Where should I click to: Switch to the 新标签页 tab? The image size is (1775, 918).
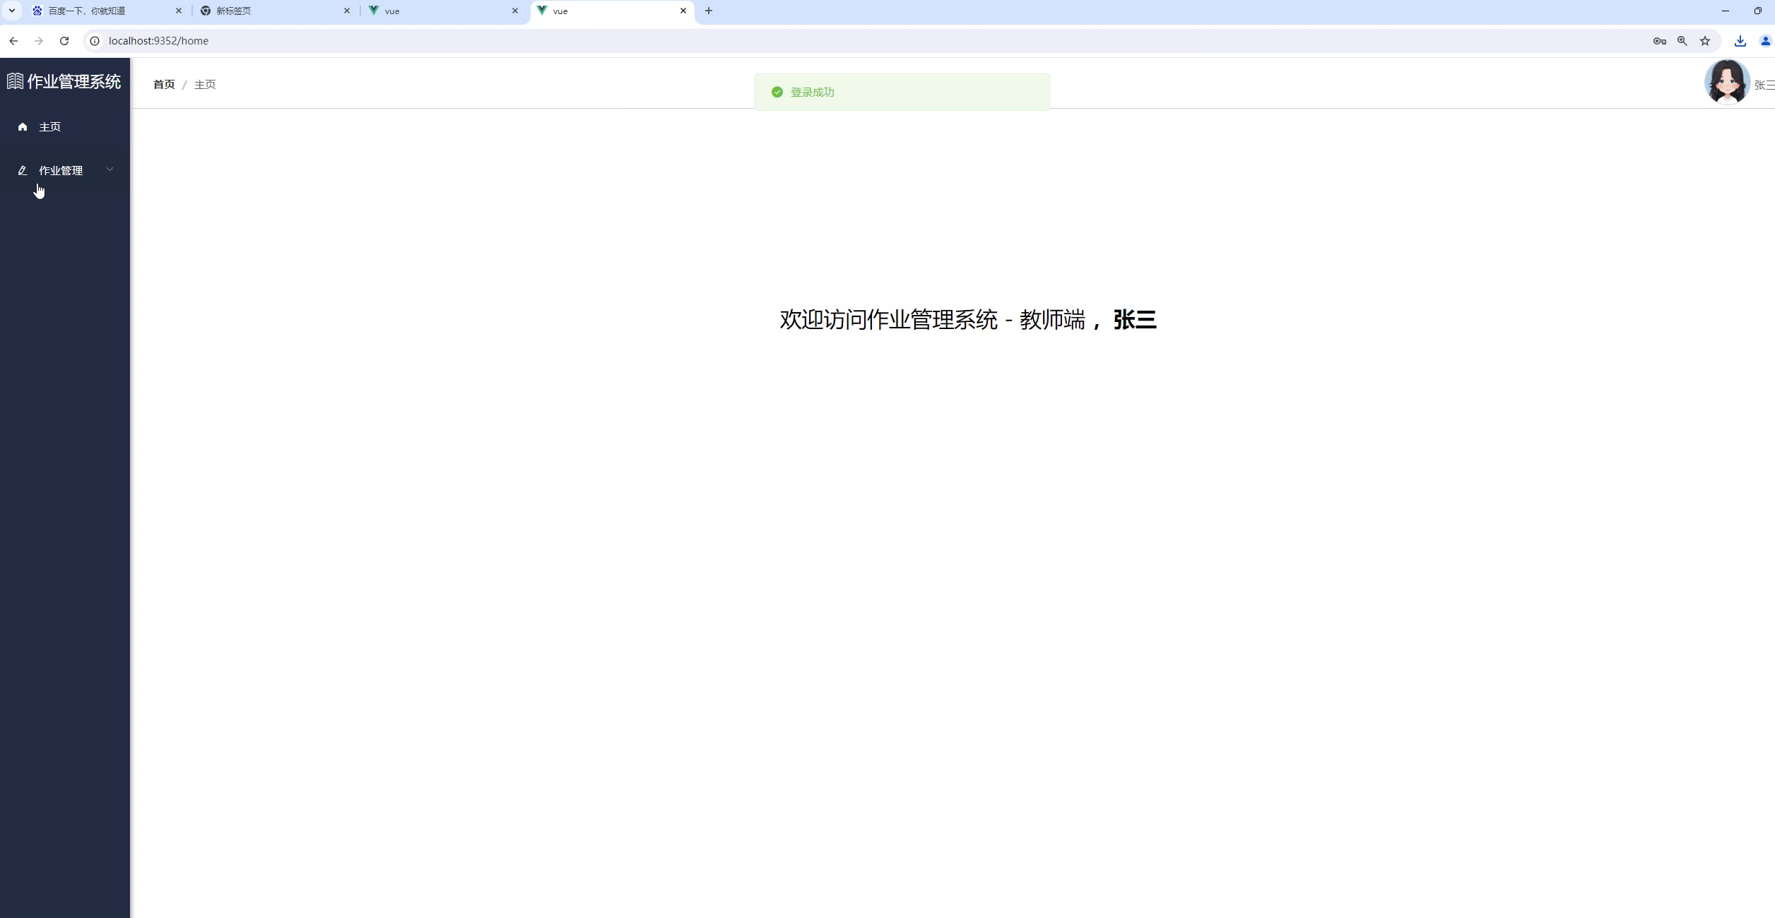tap(269, 11)
